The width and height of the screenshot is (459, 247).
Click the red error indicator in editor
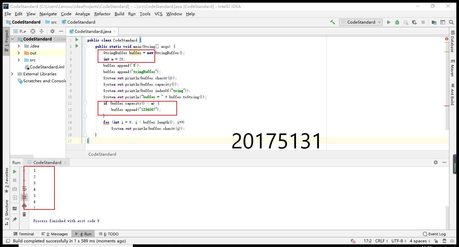[447, 39]
